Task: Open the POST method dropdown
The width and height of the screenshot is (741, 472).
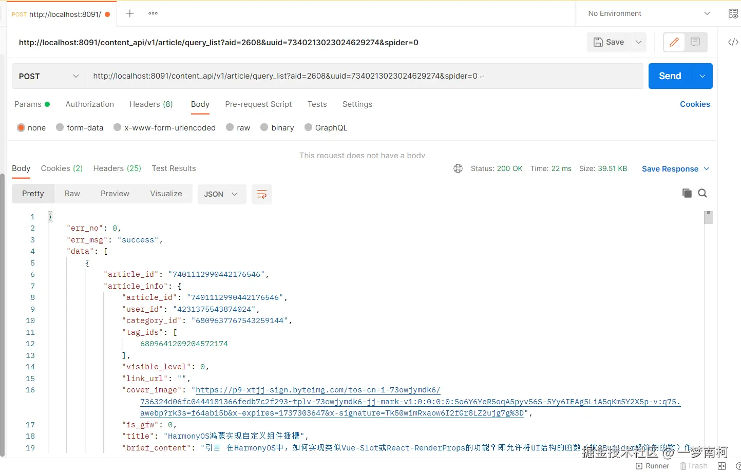Action: [x=49, y=76]
